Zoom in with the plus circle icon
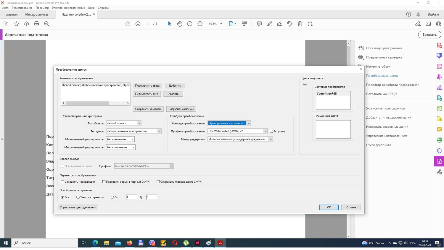Image resolution: width=444 pixels, height=250 pixels. (x=200, y=24)
